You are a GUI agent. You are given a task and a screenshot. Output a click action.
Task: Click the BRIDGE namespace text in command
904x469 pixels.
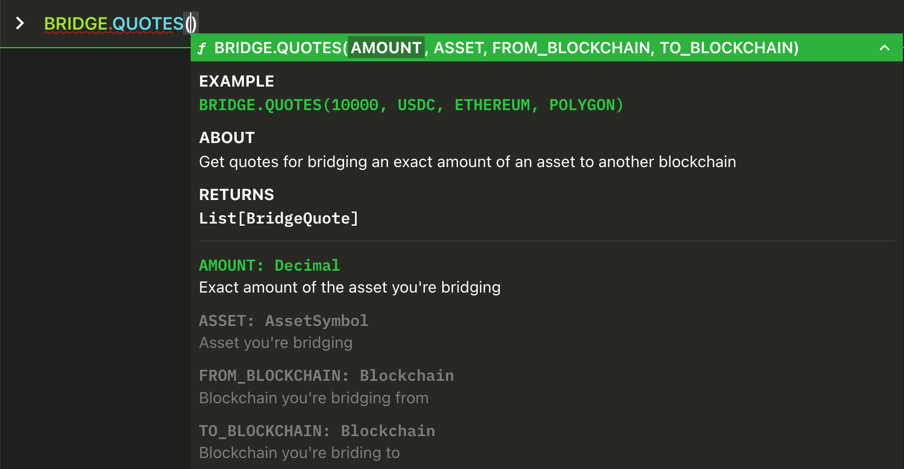coord(76,24)
